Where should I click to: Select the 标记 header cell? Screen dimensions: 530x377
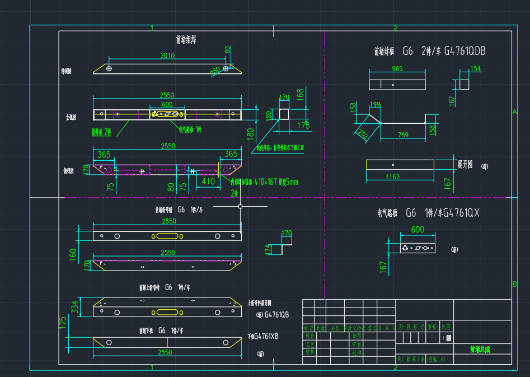coord(308,328)
